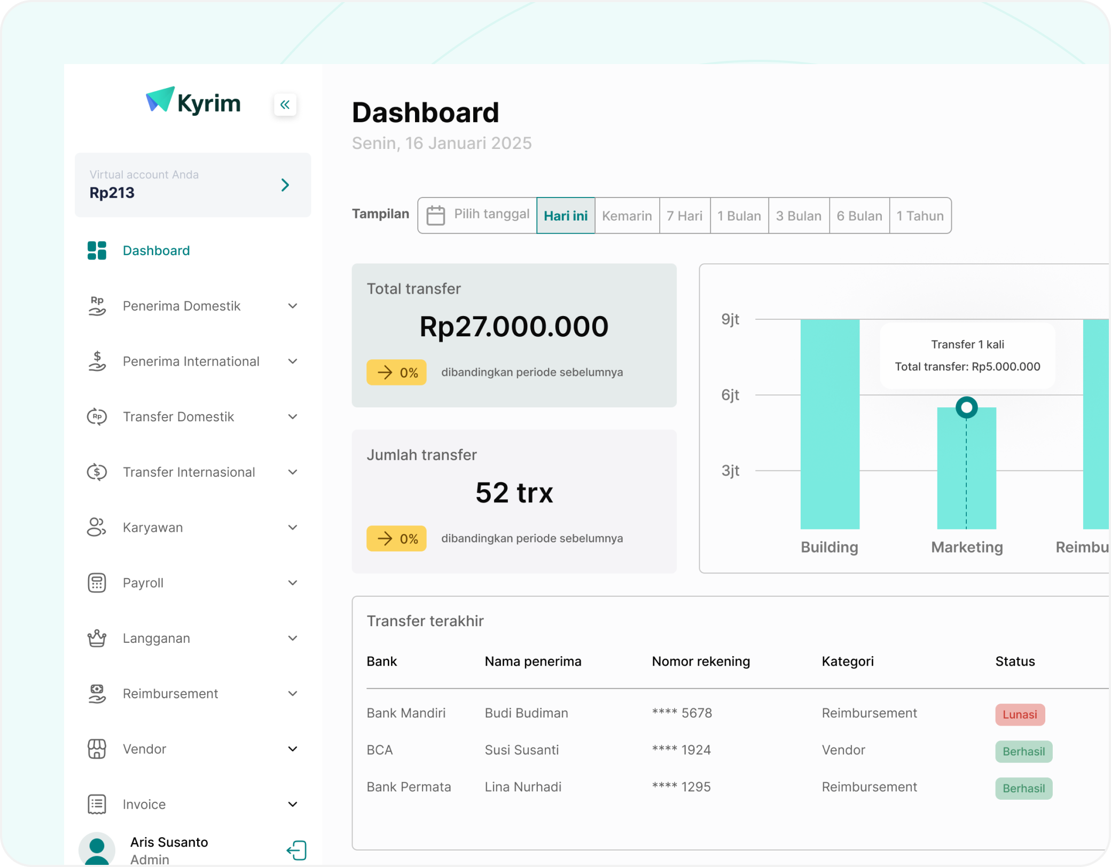Expand the Reimbursement sidebar section
The height and width of the screenshot is (867, 1111).
[293, 693]
